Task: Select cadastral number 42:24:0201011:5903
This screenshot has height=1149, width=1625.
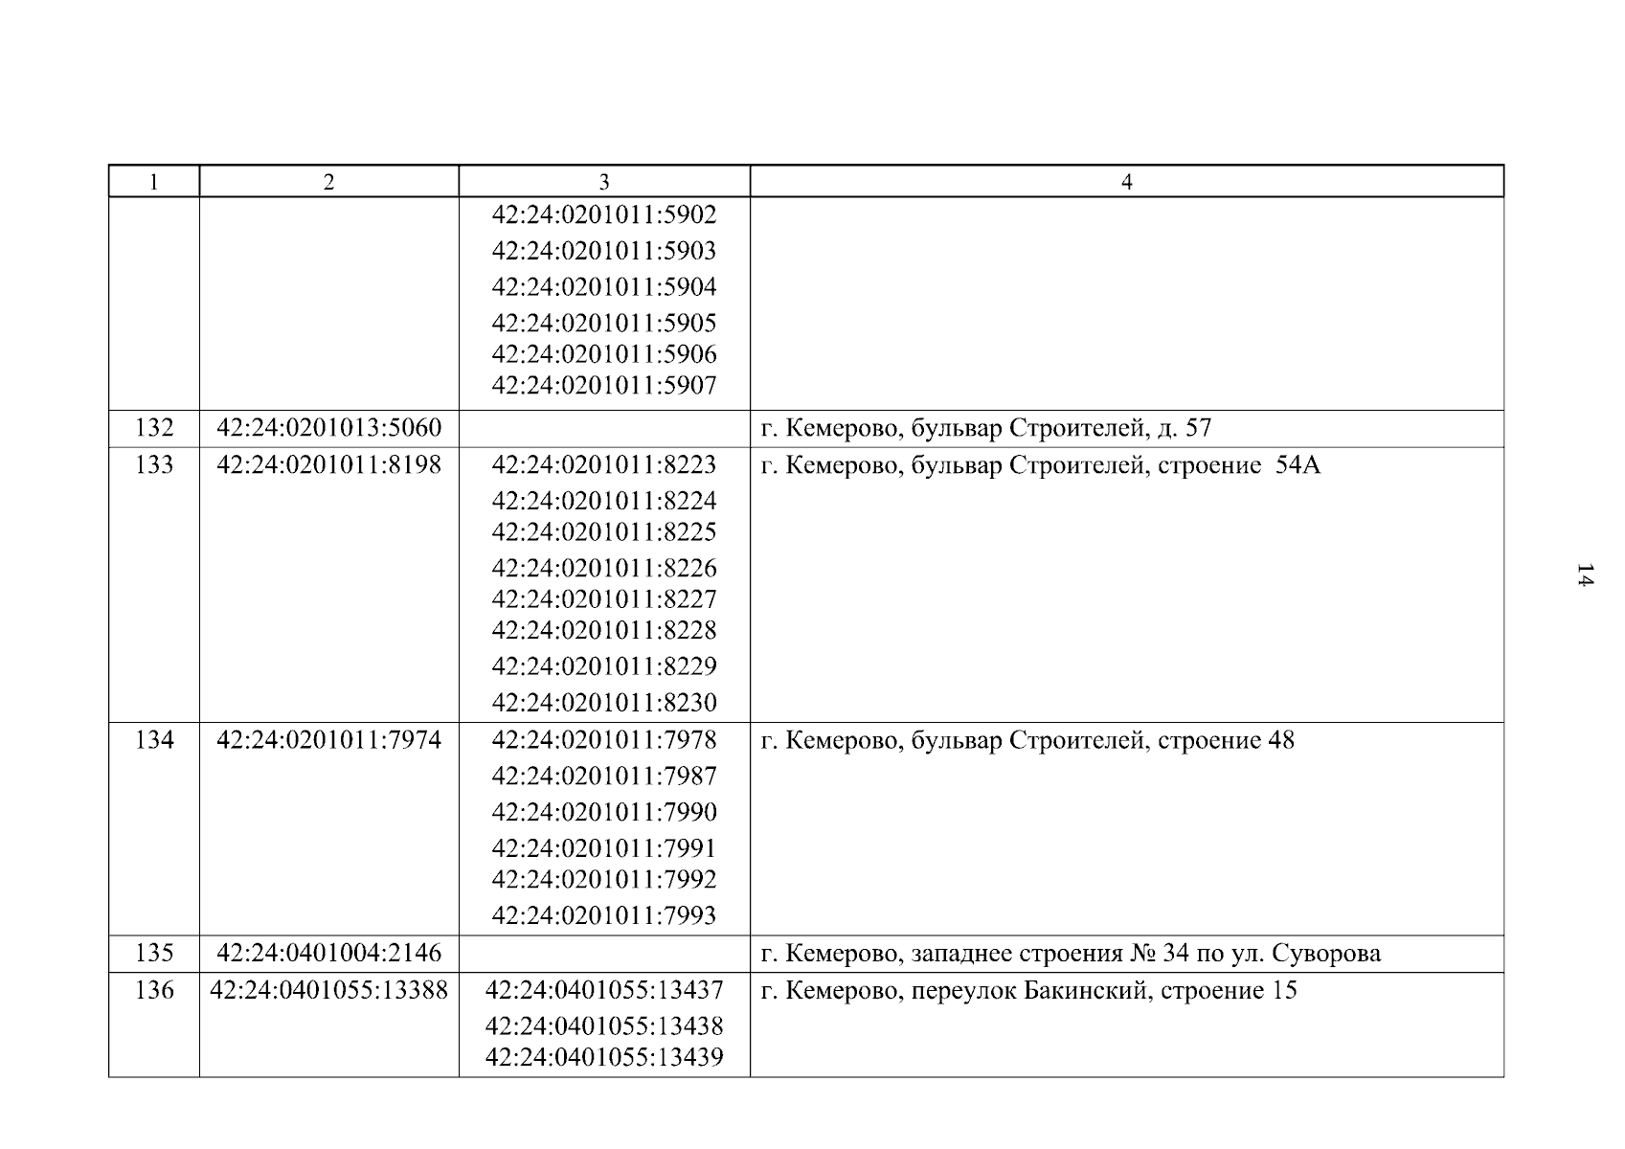Action: 603,251
